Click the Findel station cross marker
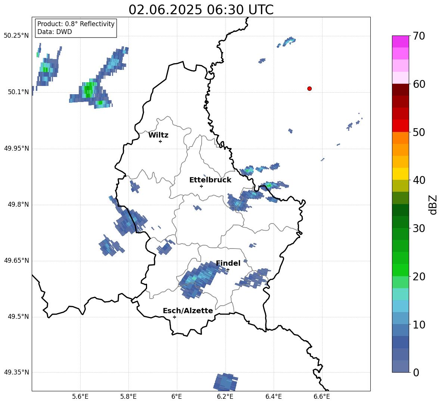 click(x=228, y=270)
